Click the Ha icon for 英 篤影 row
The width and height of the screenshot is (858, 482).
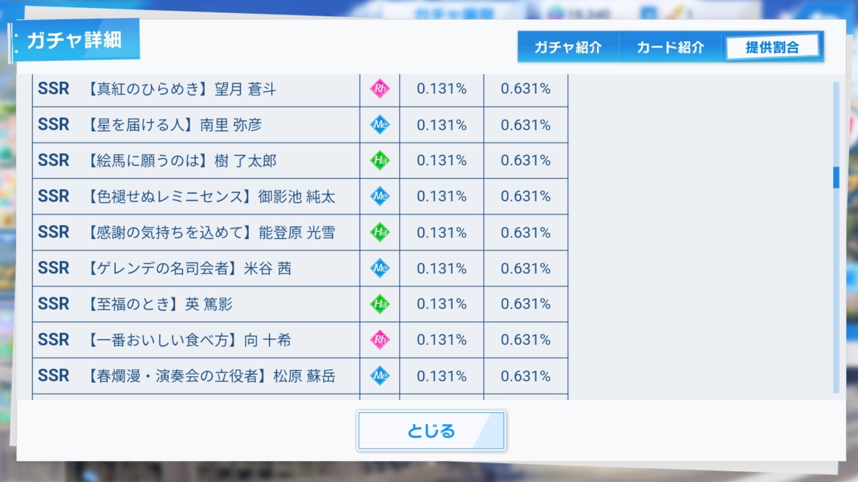(x=380, y=304)
